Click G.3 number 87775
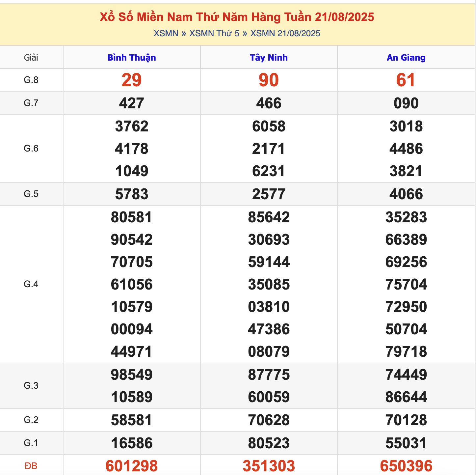 point(269,375)
